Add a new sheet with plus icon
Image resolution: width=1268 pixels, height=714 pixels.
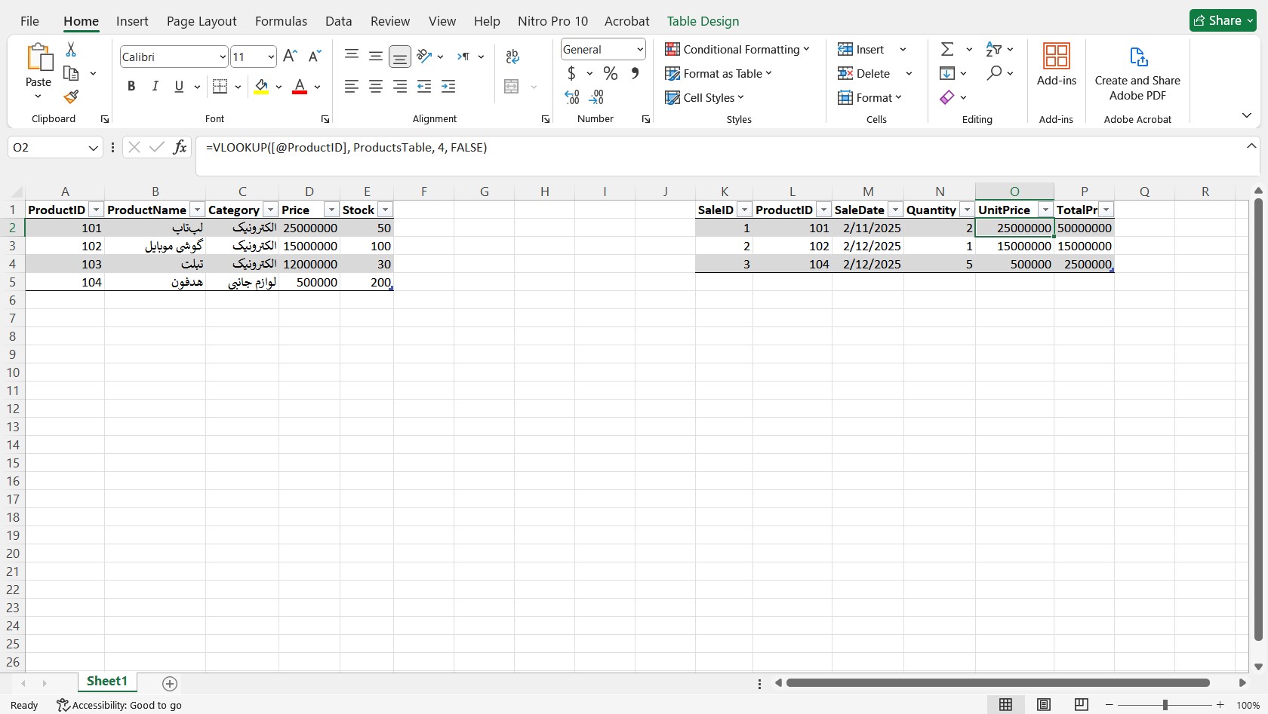(x=170, y=683)
